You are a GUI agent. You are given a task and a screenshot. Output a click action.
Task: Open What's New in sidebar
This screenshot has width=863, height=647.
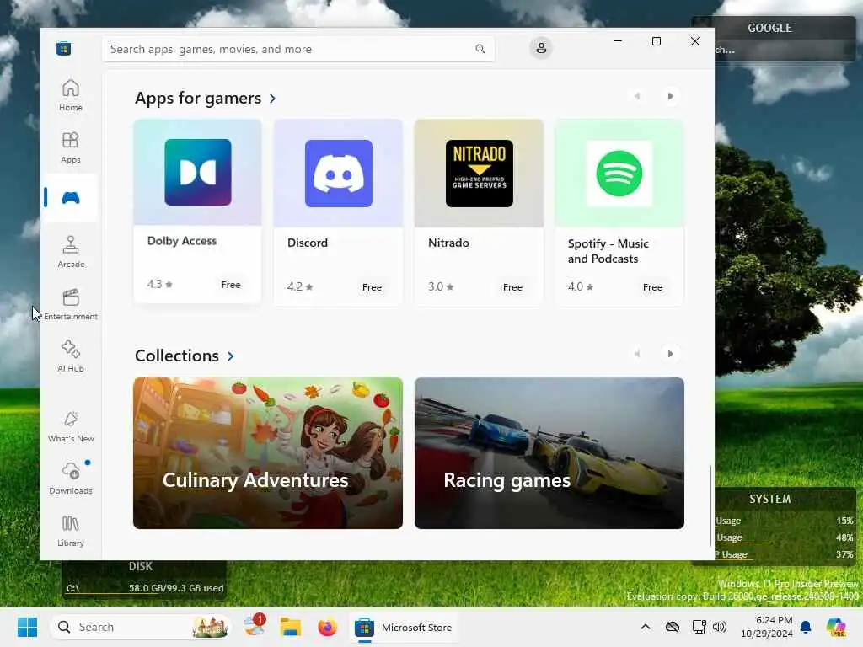tap(71, 426)
